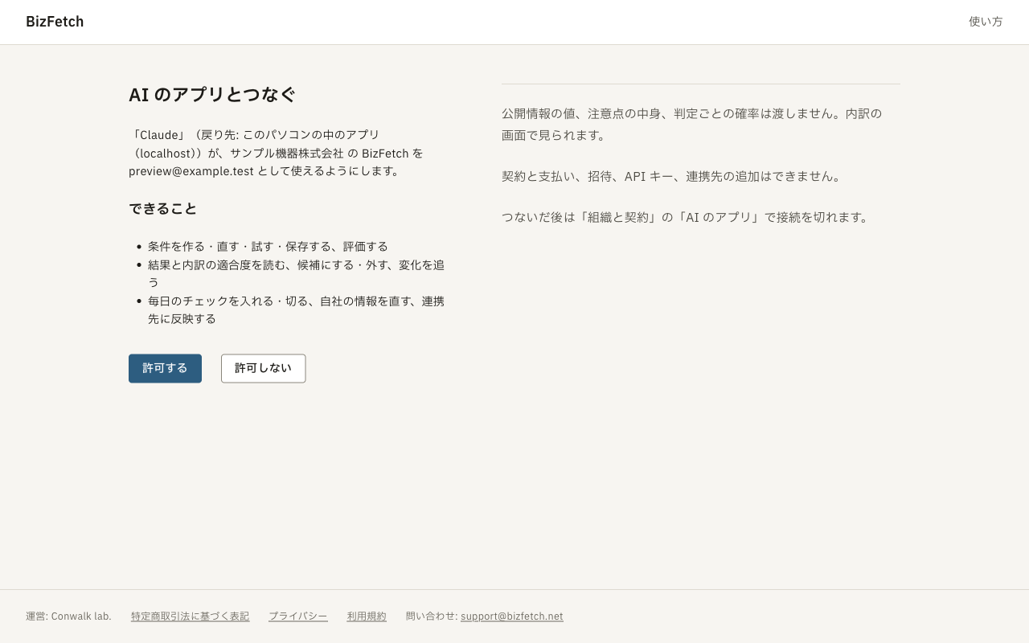Click bullet starting with 毎日のチェックを入れる
This screenshot has width=1029, height=643.
coord(296,310)
